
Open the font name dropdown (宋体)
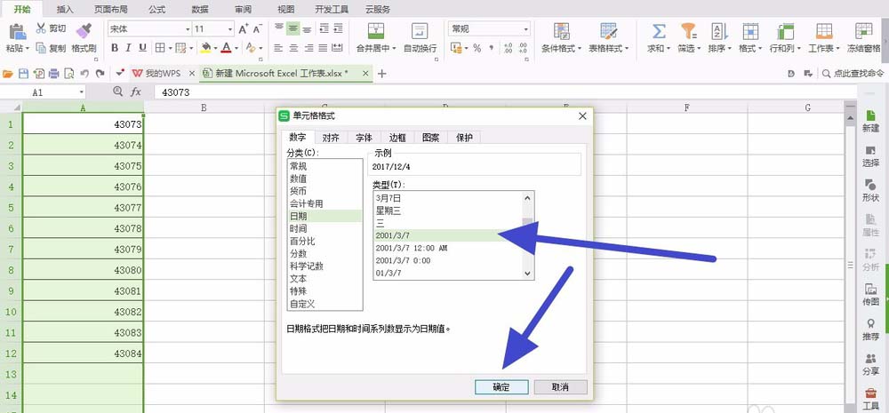[x=188, y=29]
